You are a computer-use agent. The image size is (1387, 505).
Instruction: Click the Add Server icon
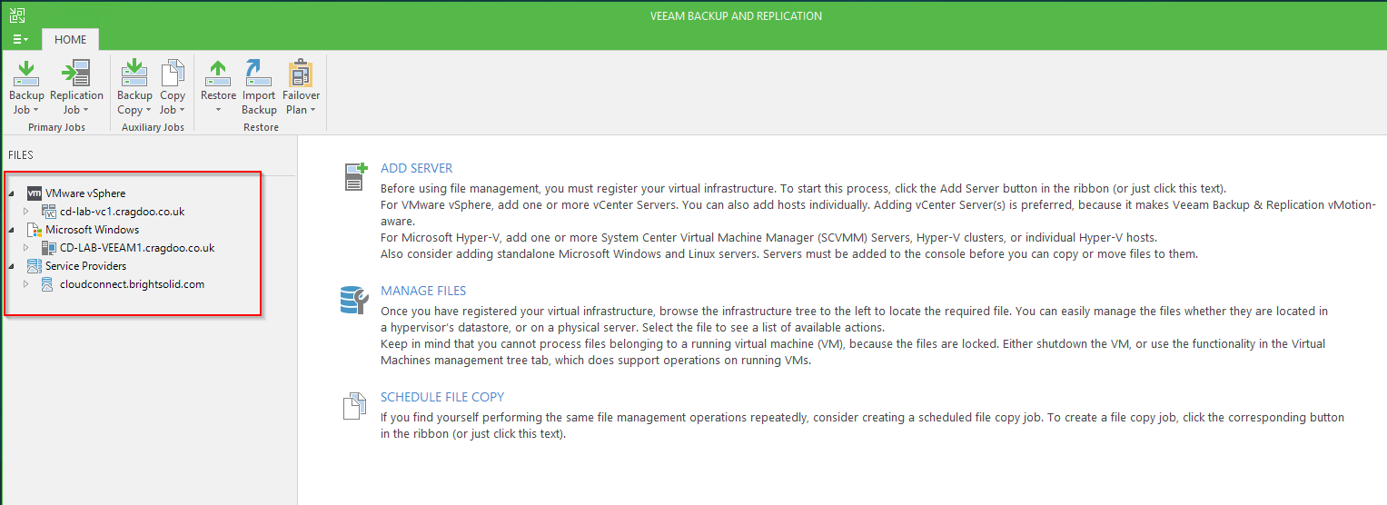(355, 176)
